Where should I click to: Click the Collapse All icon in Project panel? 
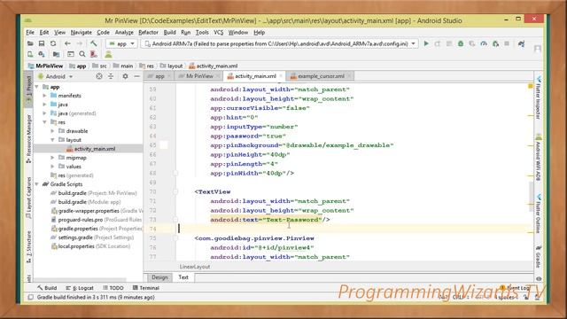pyautogui.click(x=111, y=76)
